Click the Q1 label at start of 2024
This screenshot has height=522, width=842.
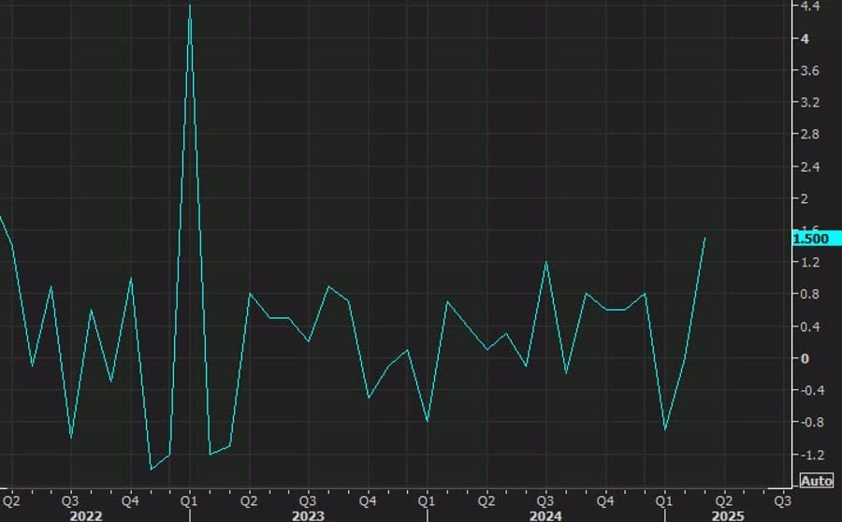[x=427, y=500]
